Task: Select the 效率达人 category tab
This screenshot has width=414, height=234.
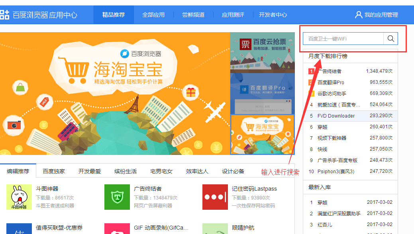Action: [197, 171]
